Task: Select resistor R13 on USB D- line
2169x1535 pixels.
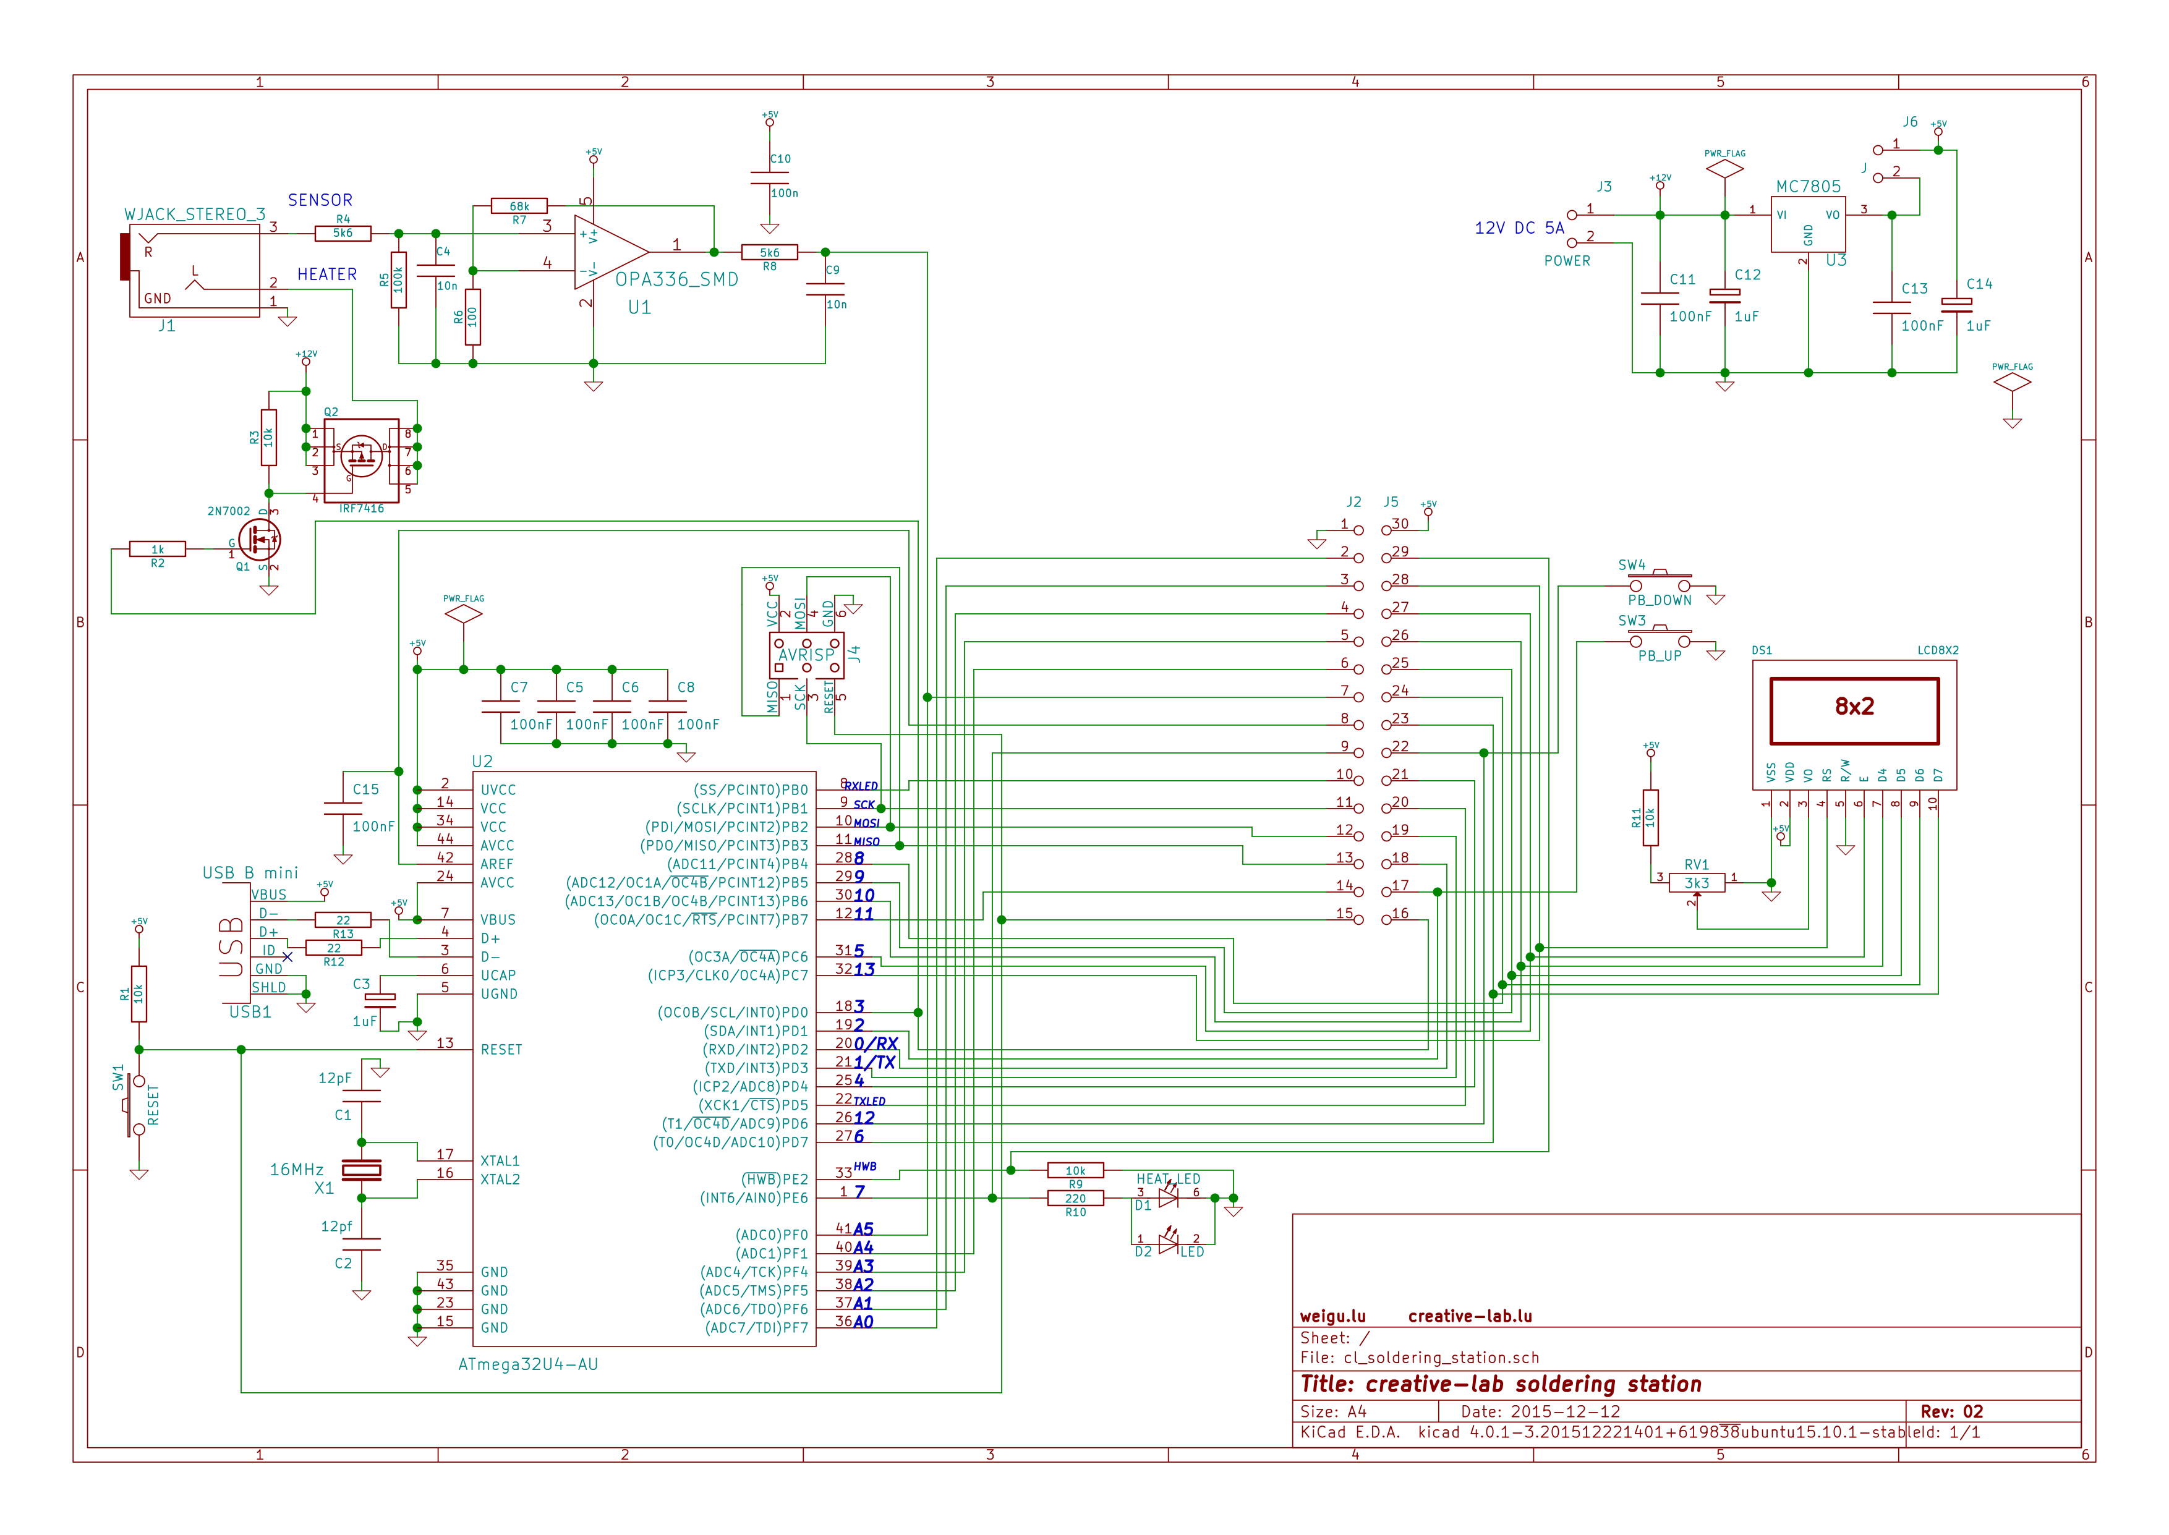Action: [x=342, y=920]
